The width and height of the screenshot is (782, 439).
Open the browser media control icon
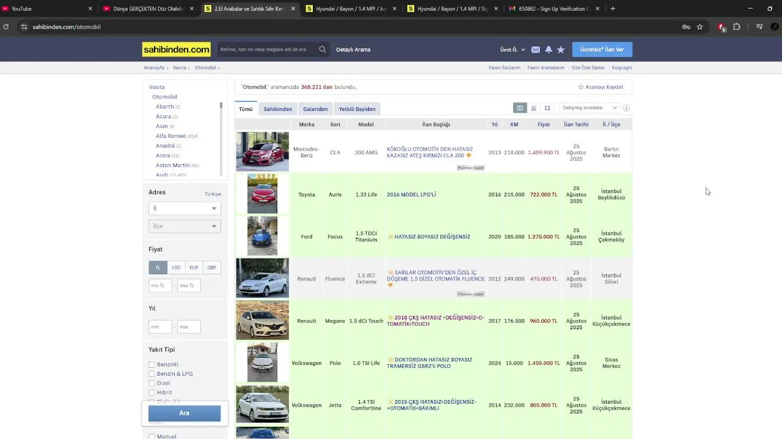tap(759, 27)
